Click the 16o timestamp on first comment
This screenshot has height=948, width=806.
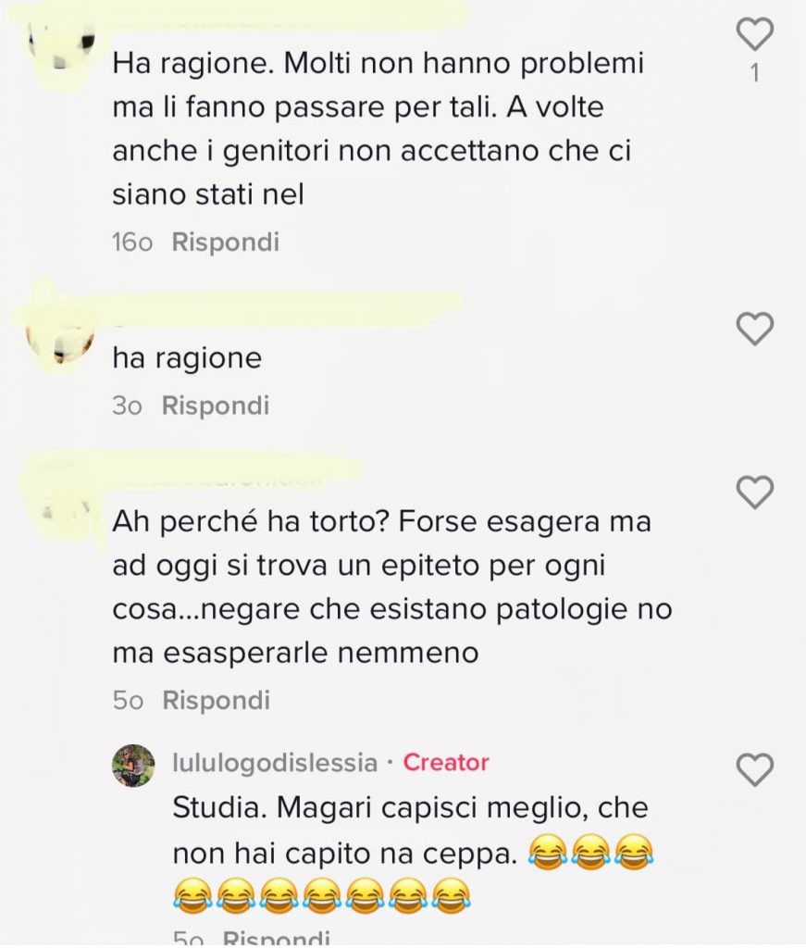pos(132,243)
